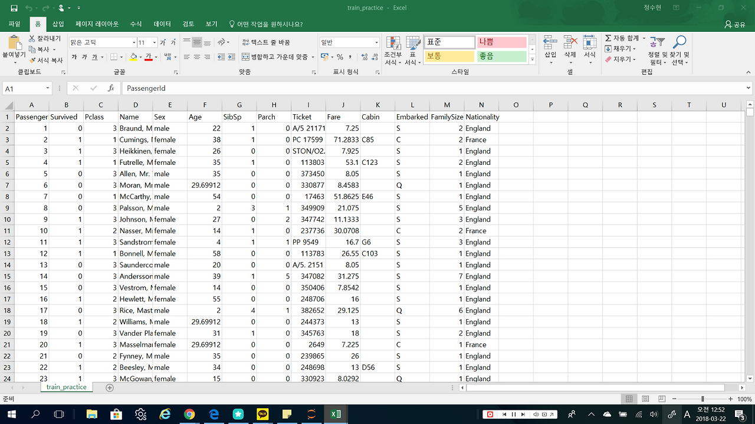Image resolution: width=755 pixels, height=424 pixels.
Task: Apply comma style number format
Action: tap(350, 57)
